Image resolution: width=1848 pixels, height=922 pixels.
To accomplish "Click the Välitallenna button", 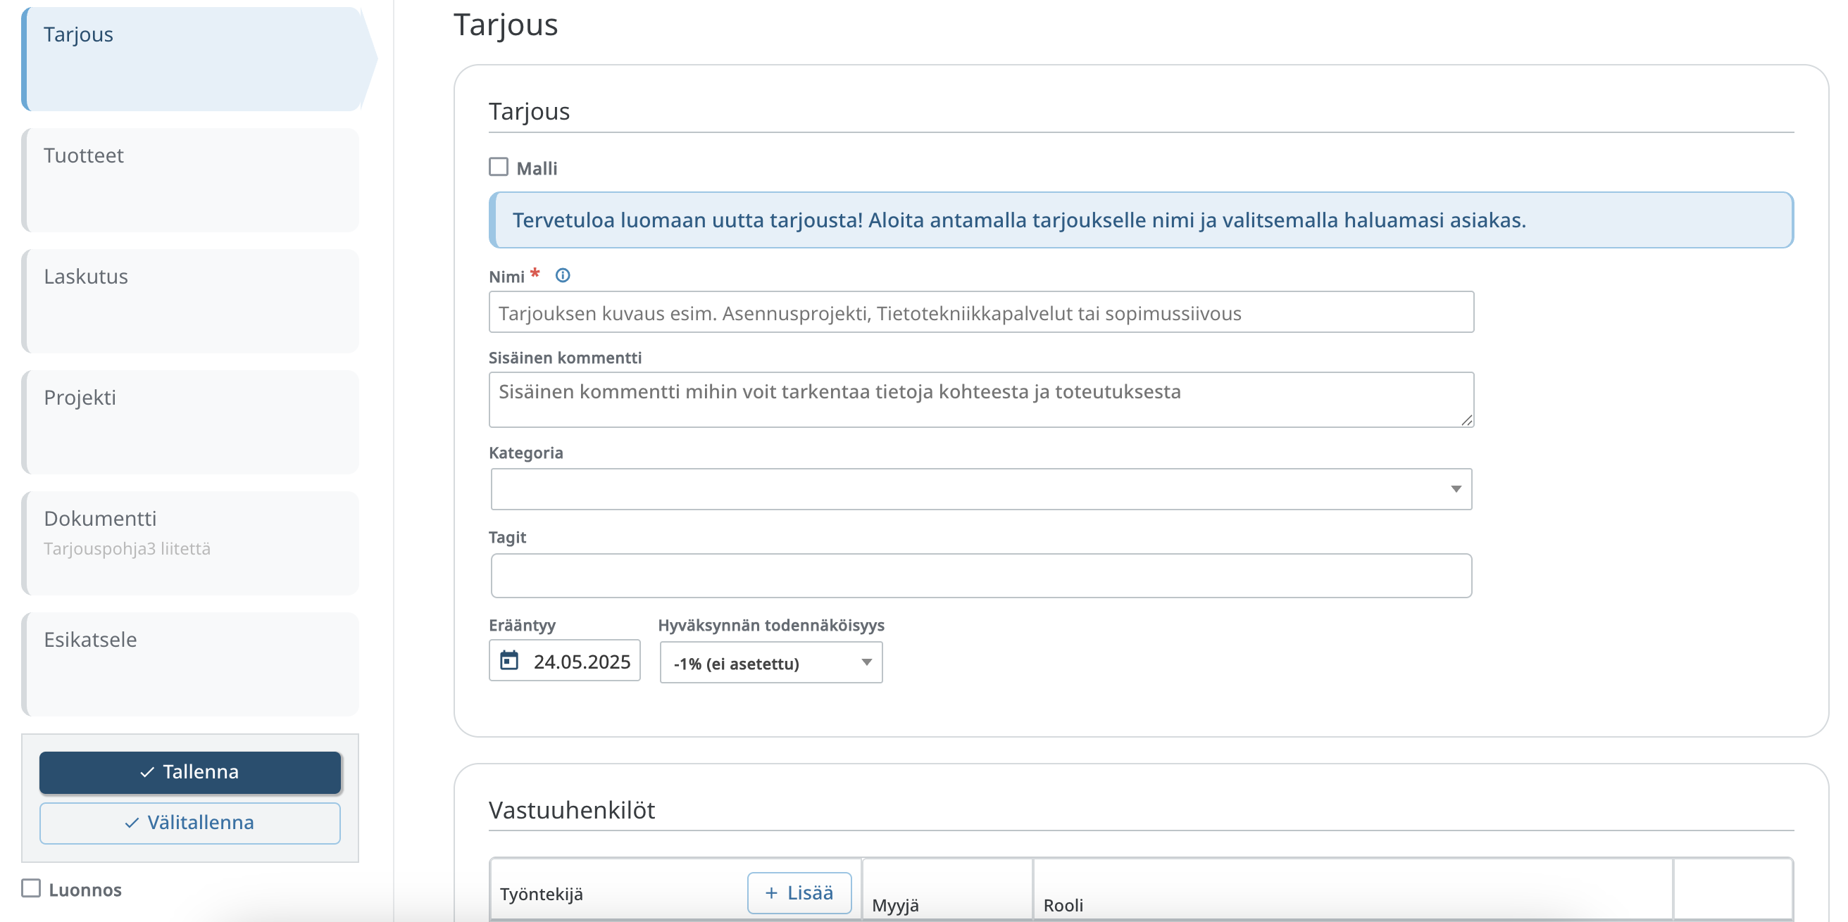I will (x=190, y=822).
